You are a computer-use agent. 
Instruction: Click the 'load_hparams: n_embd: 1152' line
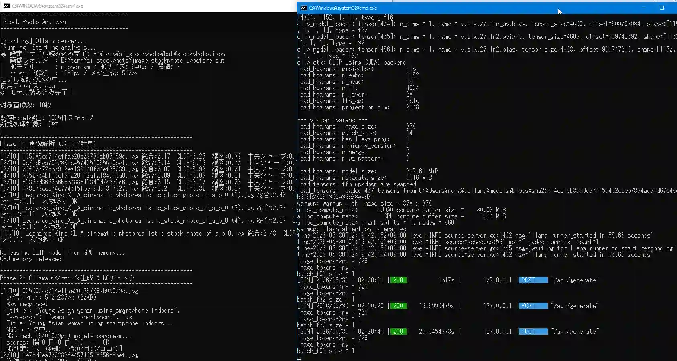[358, 75]
